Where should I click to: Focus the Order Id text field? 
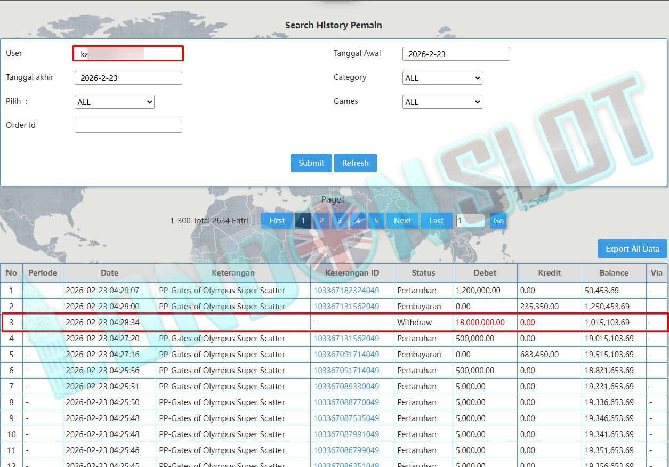[128, 126]
